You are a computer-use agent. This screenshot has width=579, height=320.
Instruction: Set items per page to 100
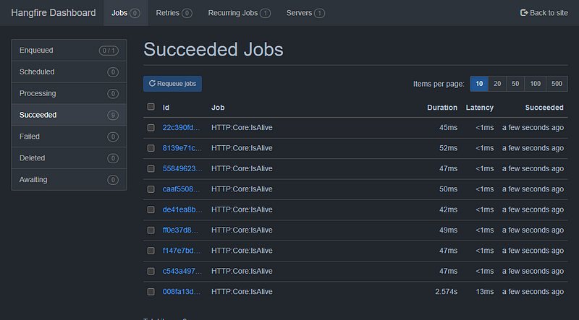pyautogui.click(x=536, y=84)
